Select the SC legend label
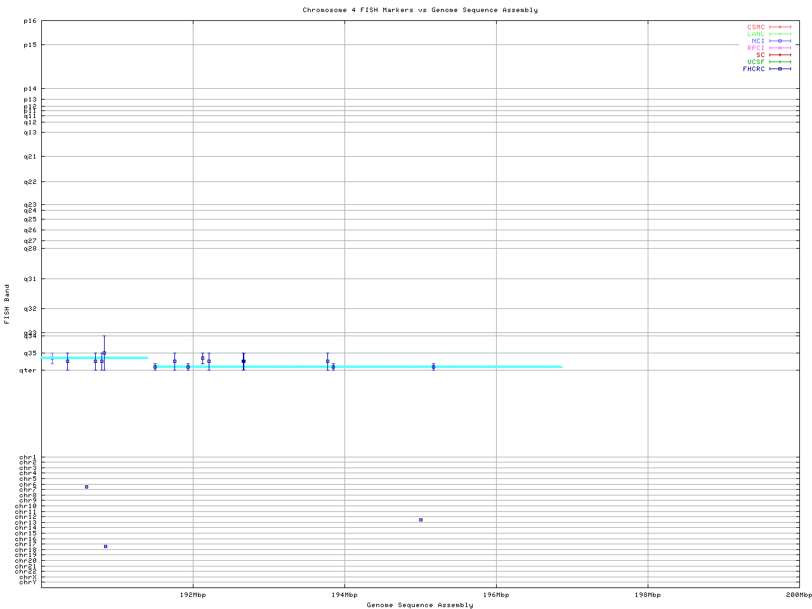This screenshot has width=812, height=609. pyautogui.click(x=761, y=55)
